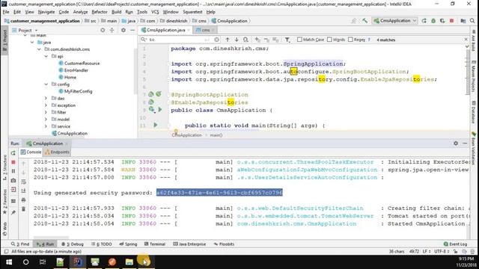This screenshot has height=269, width=479.
Task: Click the find-bar filter funnel icon
Action: pos(287,40)
